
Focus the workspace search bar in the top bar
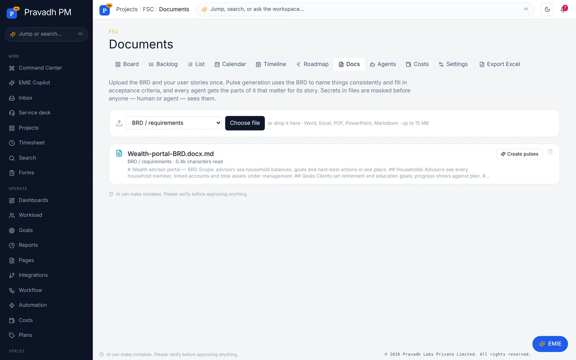365,9
